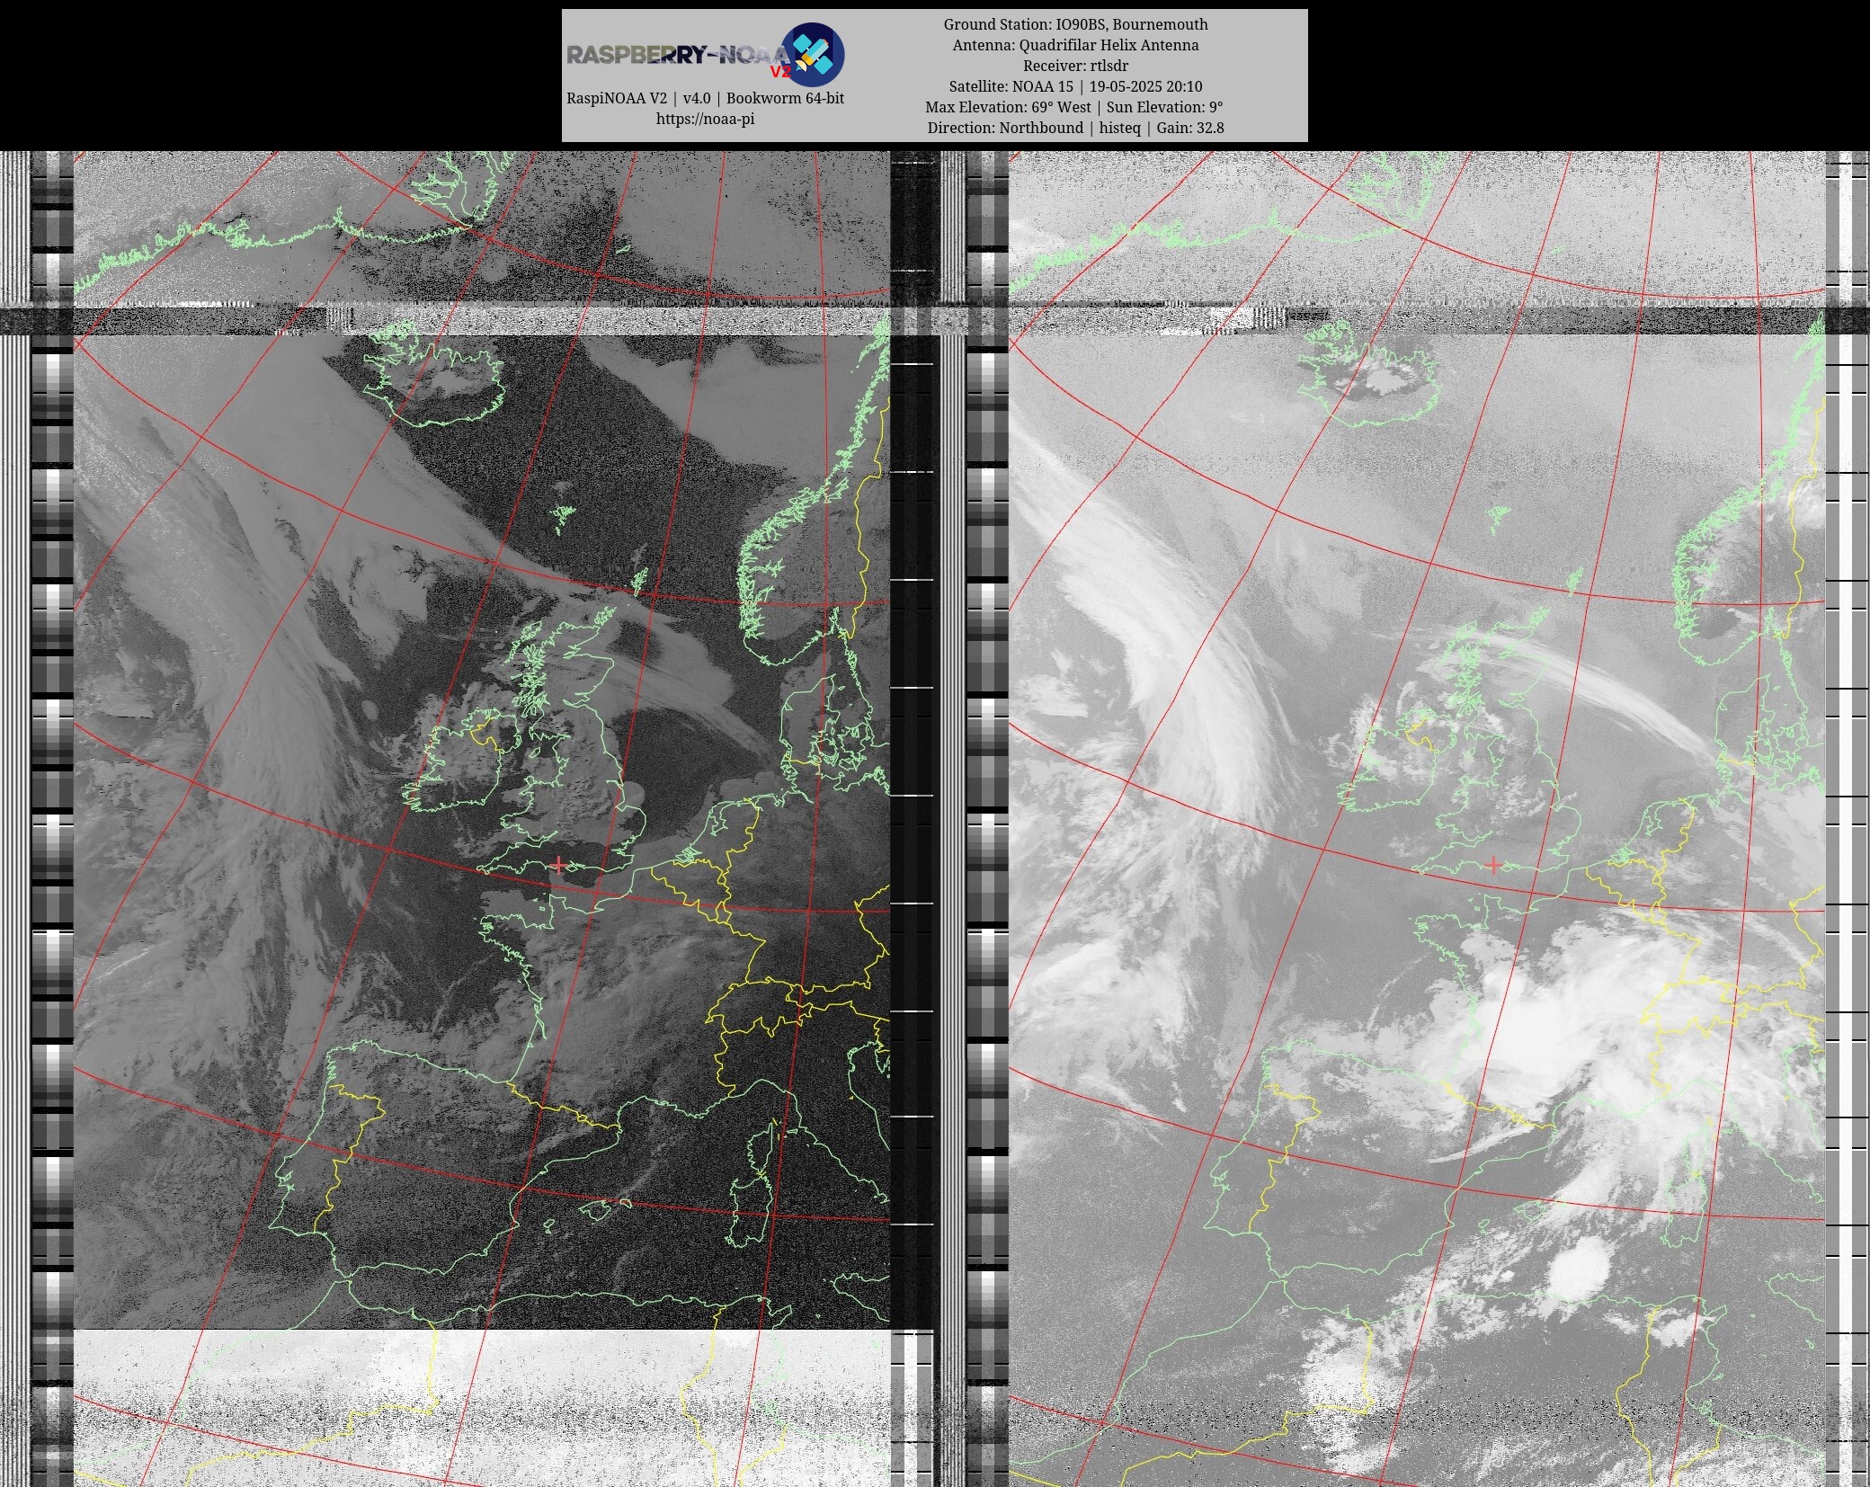Click the 'Receiver: rtlsdr' text
Image resolution: width=1870 pixels, height=1487 pixels.
tap(1075, 66)
